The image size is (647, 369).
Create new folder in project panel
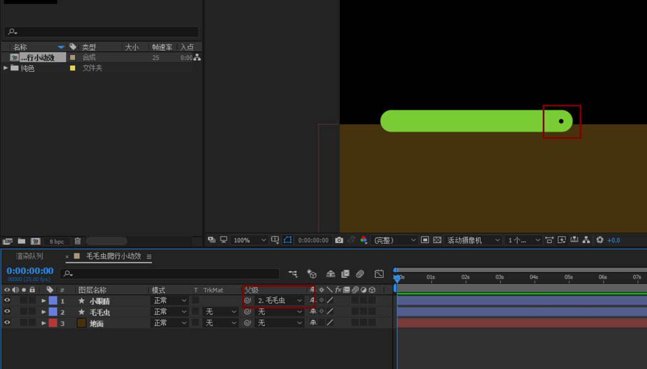click(x=21, y=241)
